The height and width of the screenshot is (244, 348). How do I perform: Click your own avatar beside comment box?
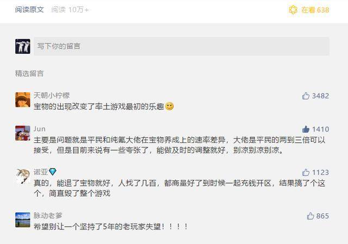pos(23,46)
